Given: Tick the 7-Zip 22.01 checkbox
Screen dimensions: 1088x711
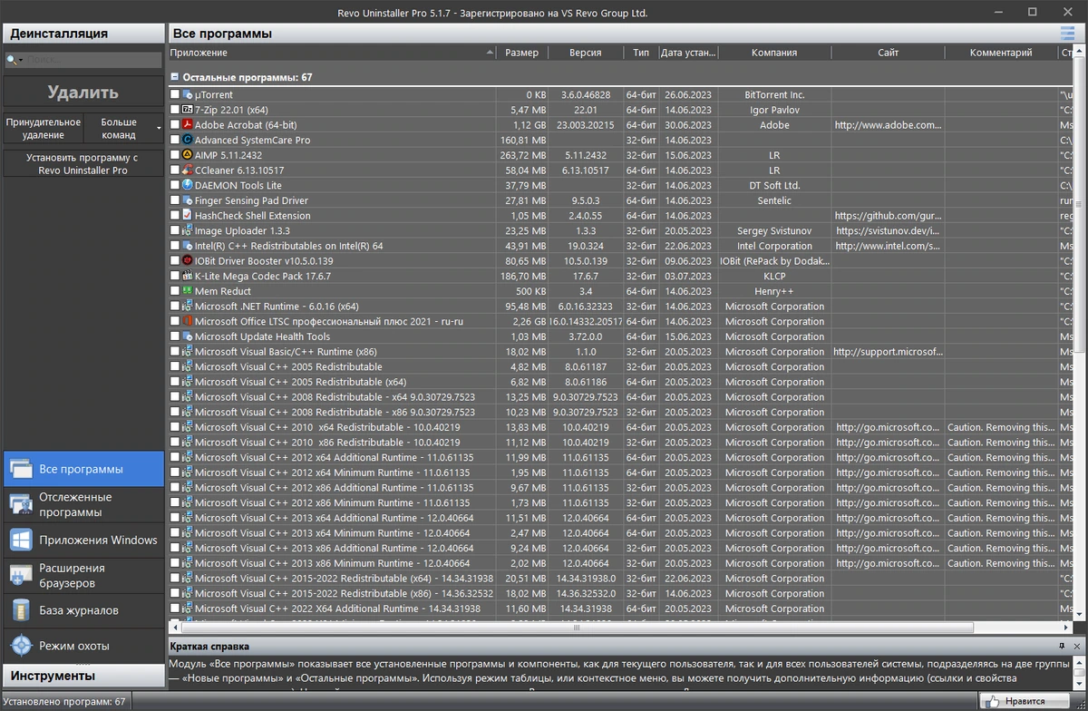Looking at the screenshot, I should 175,110.
